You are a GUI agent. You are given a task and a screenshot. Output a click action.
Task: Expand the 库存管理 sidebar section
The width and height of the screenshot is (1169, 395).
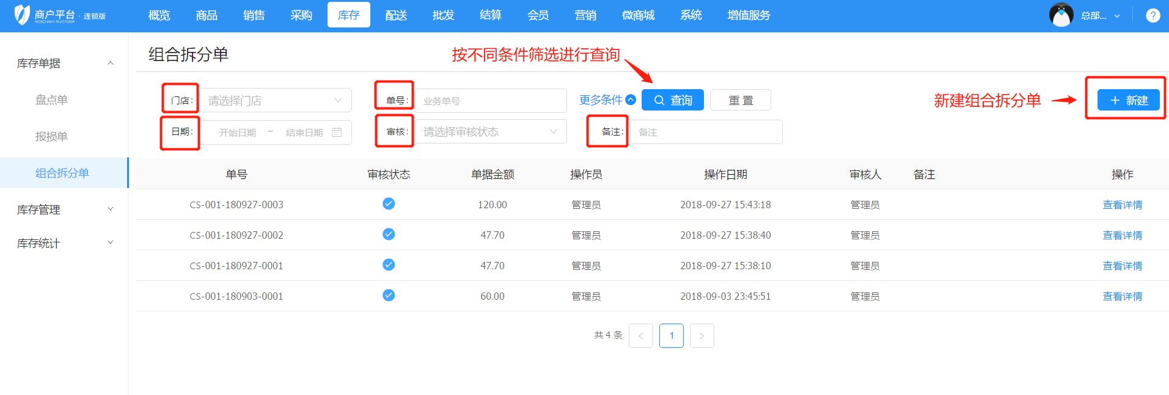click(64, 209)
